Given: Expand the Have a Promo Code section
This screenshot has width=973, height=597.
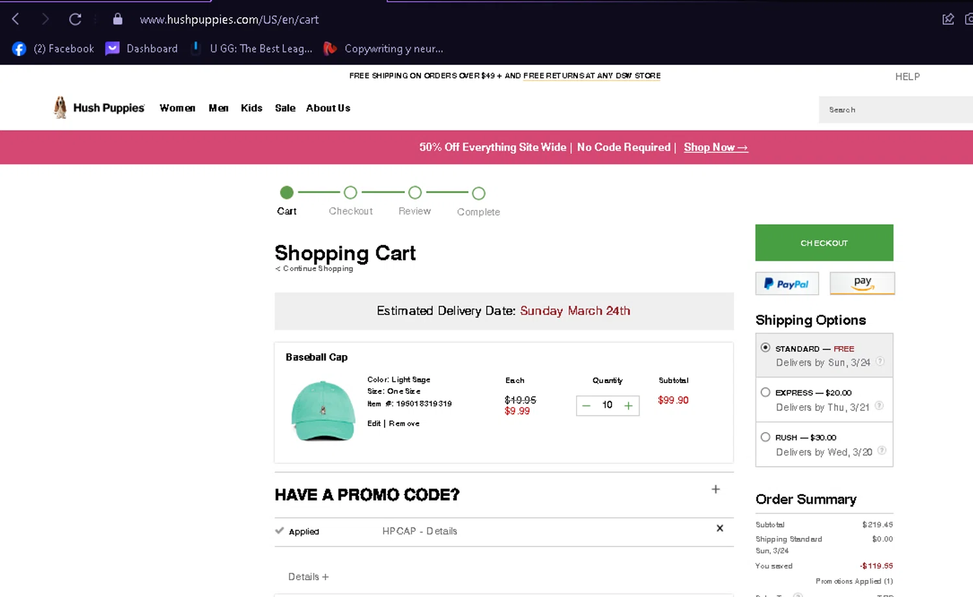Looking at the screenshot, I should (715, 489).
